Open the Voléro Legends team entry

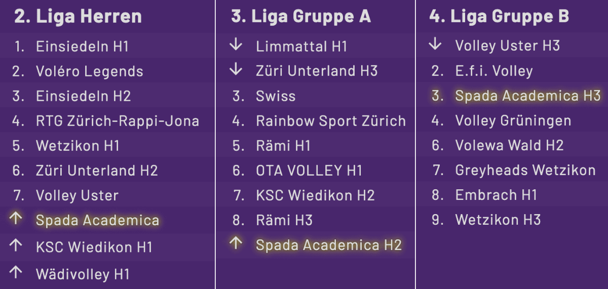coord(89,72)
